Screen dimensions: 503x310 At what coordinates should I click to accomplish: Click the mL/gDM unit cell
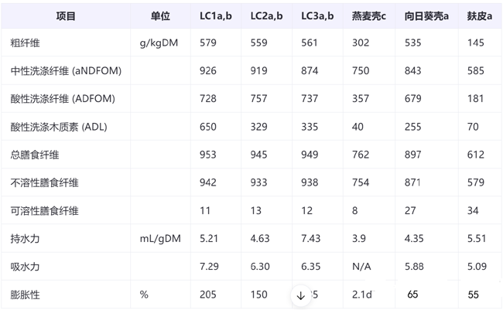(x=160, y=239)
